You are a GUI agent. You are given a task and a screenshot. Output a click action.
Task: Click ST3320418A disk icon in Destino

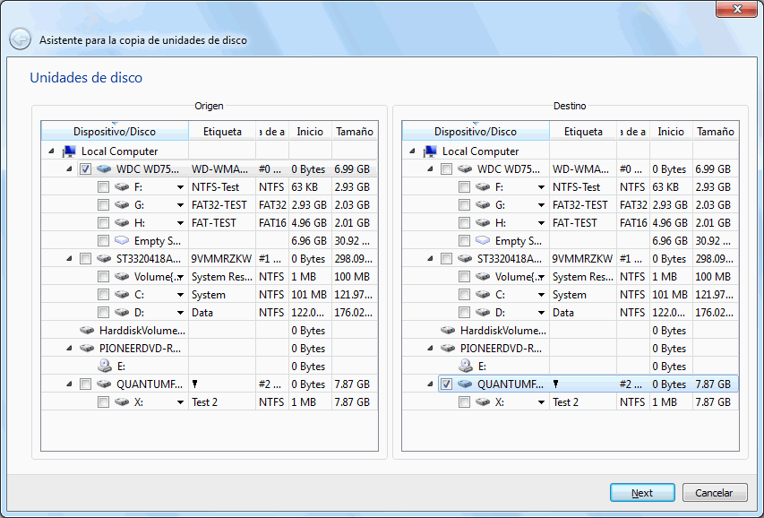pos(465,258)
